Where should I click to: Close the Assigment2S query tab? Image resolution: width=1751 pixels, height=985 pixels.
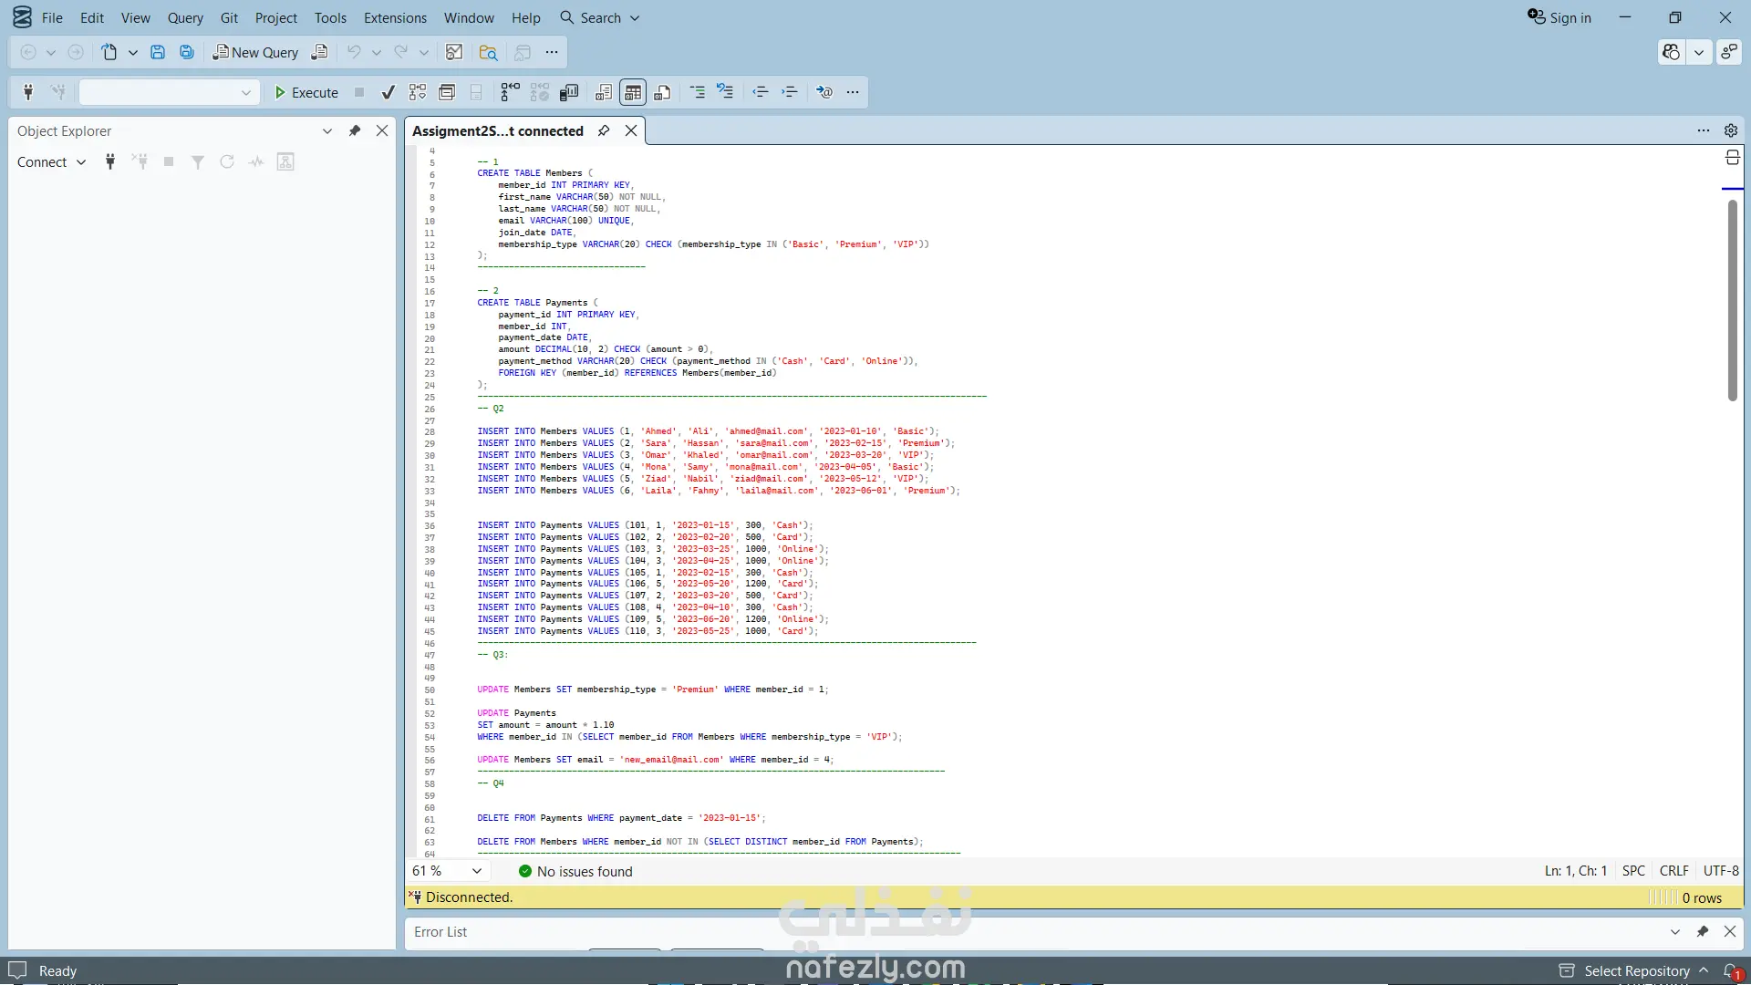click(x=631, y=130)
